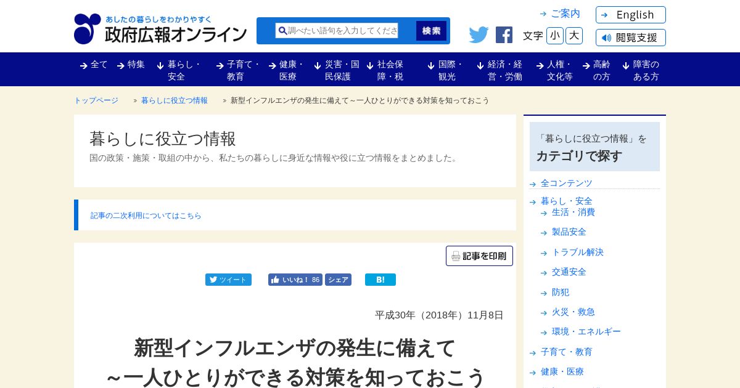Open 閲覧支援 reading assistance
Viewport: 740px width, 388px height.
[x=631, y=38]
